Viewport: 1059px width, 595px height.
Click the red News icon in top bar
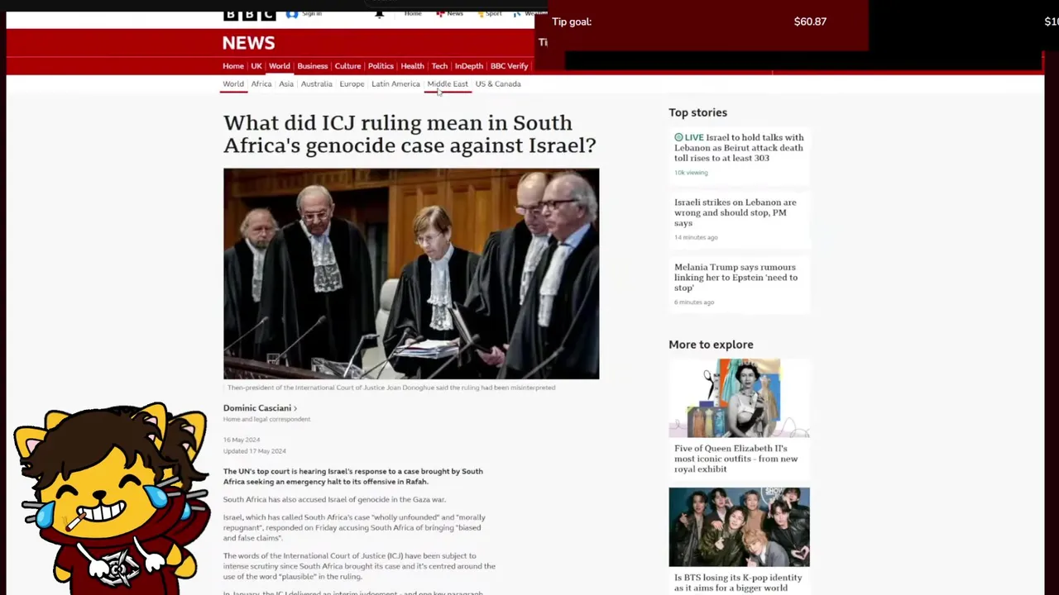pos(442,14)
